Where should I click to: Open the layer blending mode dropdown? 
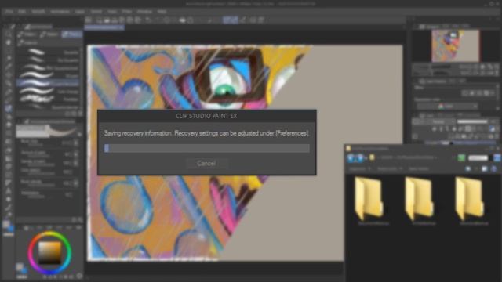coord(441,122)
